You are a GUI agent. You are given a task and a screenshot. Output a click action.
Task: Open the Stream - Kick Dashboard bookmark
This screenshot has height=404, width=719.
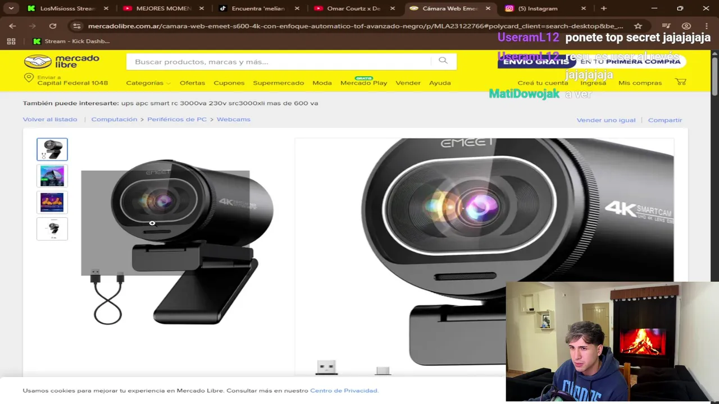[x=71, y=41]
